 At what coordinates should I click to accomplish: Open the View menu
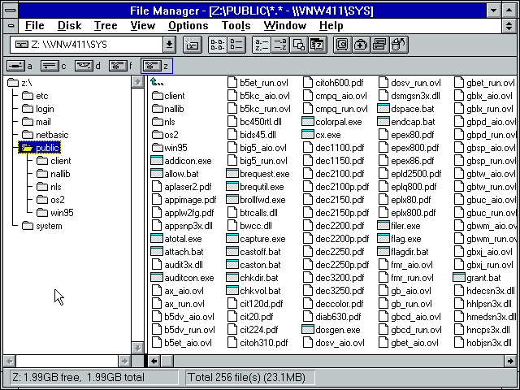pos(143,25)
